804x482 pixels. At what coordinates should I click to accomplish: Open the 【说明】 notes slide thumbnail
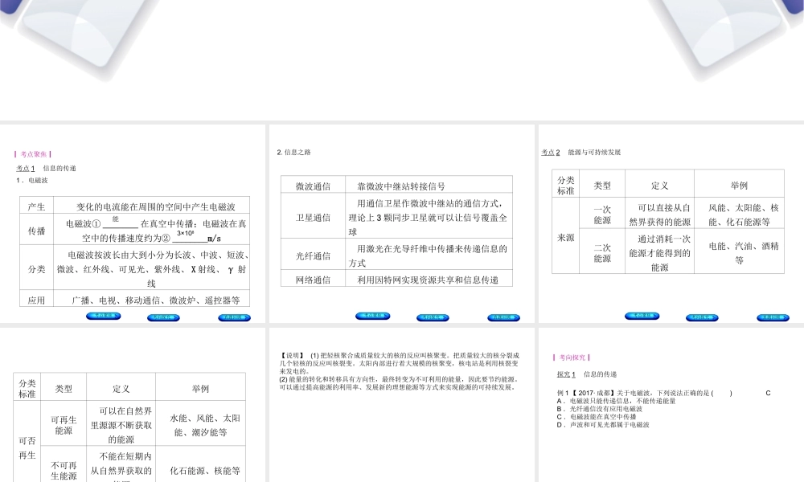[401, 405]
